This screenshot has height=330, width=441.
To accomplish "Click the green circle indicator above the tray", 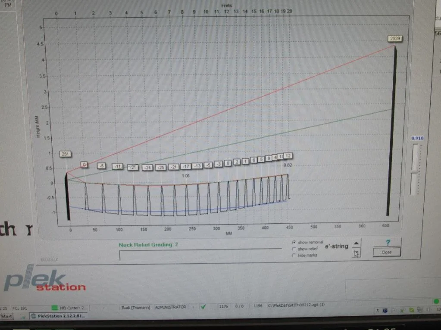I will pos(436,301).
